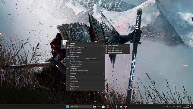Screen dimensions: 193x109
Task: Expand the 'Отправить' submenu arrow
Action: point(103,74)
